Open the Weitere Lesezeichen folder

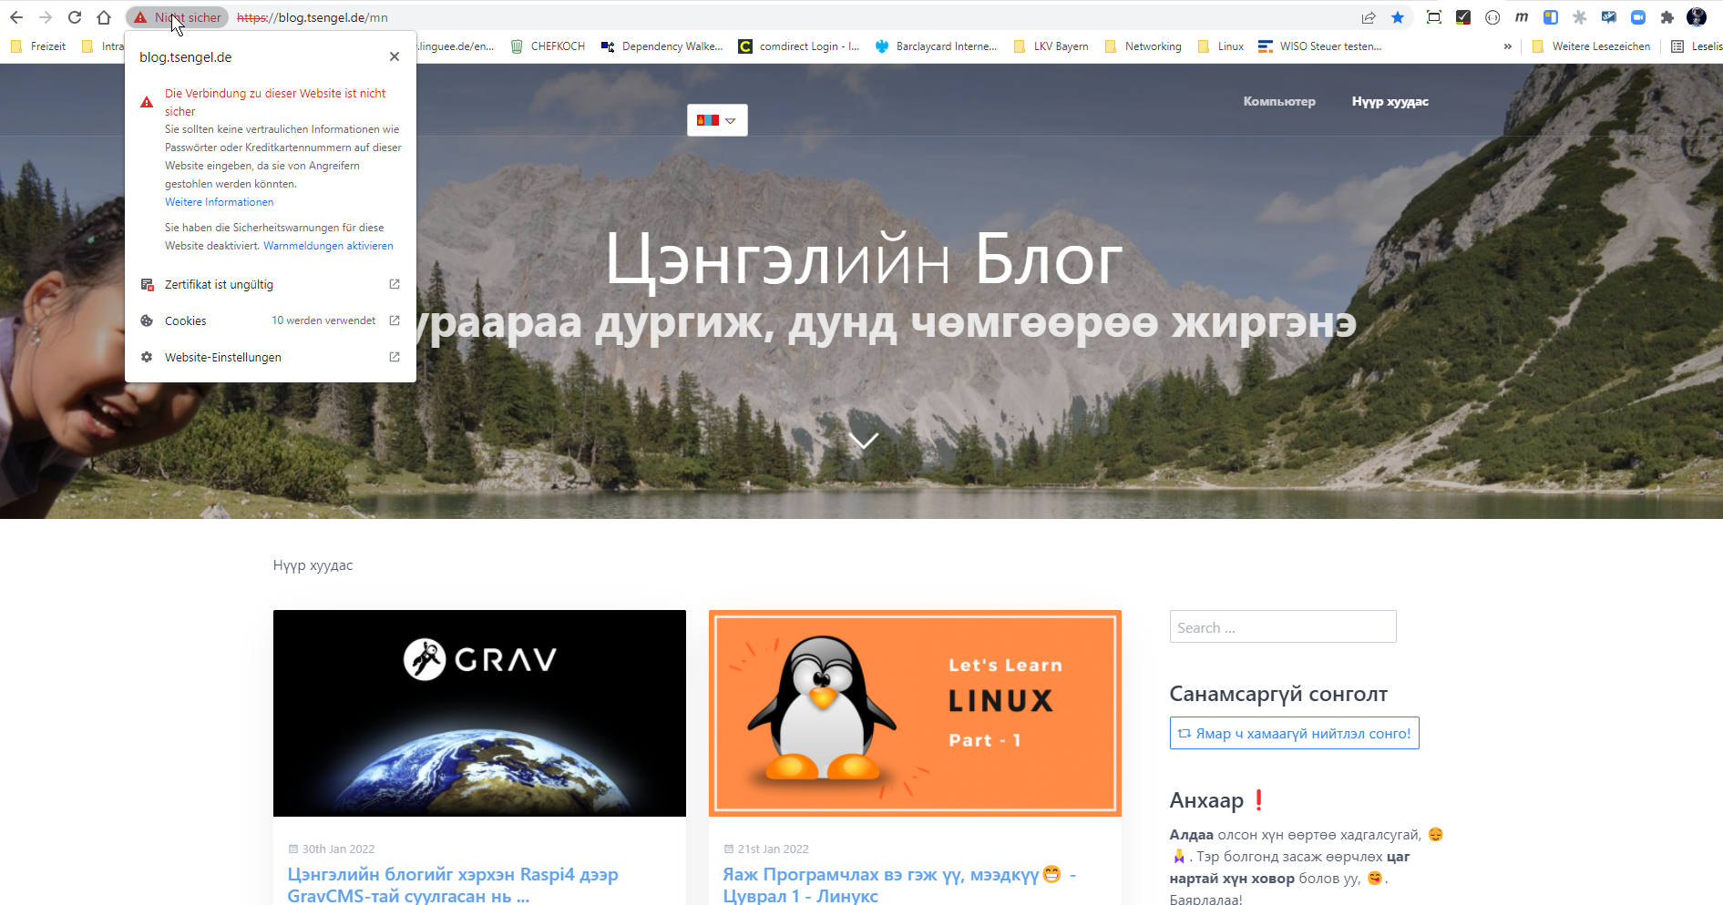pyautogui.click(x=1591, y=46)
